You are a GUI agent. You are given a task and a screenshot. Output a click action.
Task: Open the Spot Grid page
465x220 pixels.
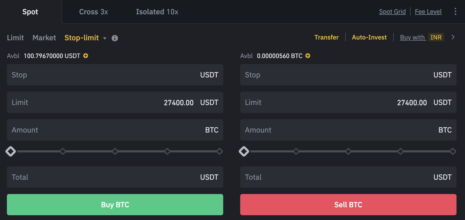pos(392,11)
